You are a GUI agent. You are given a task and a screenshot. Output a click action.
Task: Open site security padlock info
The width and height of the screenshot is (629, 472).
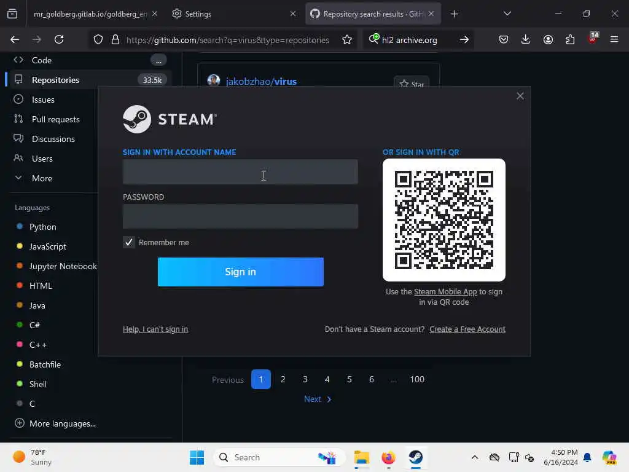[x=115, y=40]
